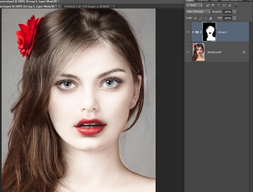Filter layers by type layer icon
This screenshot has width=253, height=192.
tap(219, 6)
